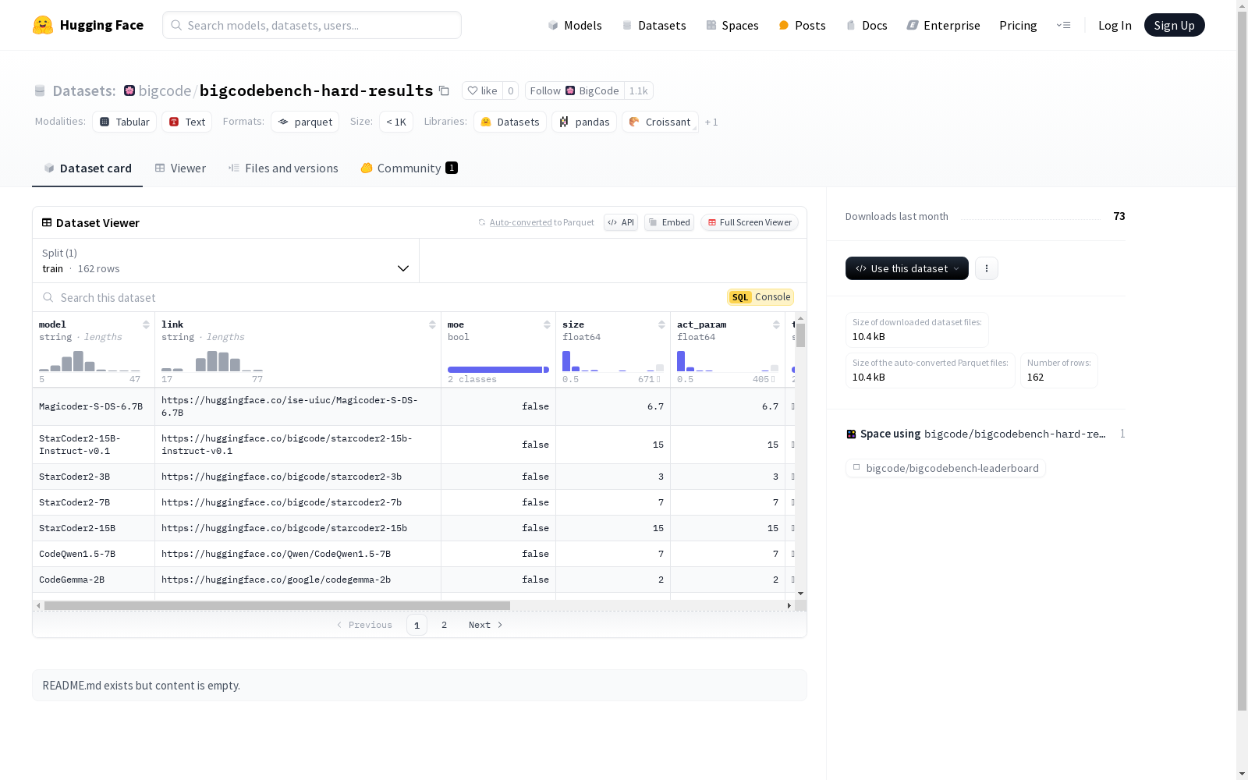This screenshot has width=1248, height=780.
Task: Go to Spaces in the navbar
Action: point(732,25)
